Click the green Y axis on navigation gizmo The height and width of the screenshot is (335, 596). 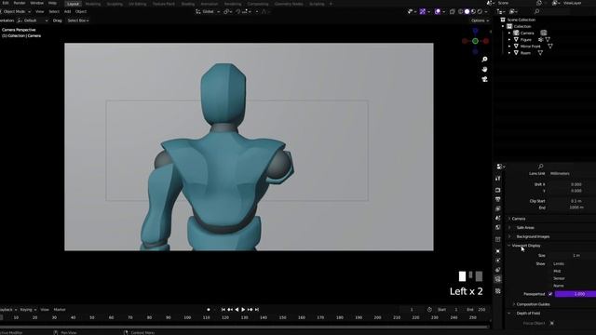point(475,41)
